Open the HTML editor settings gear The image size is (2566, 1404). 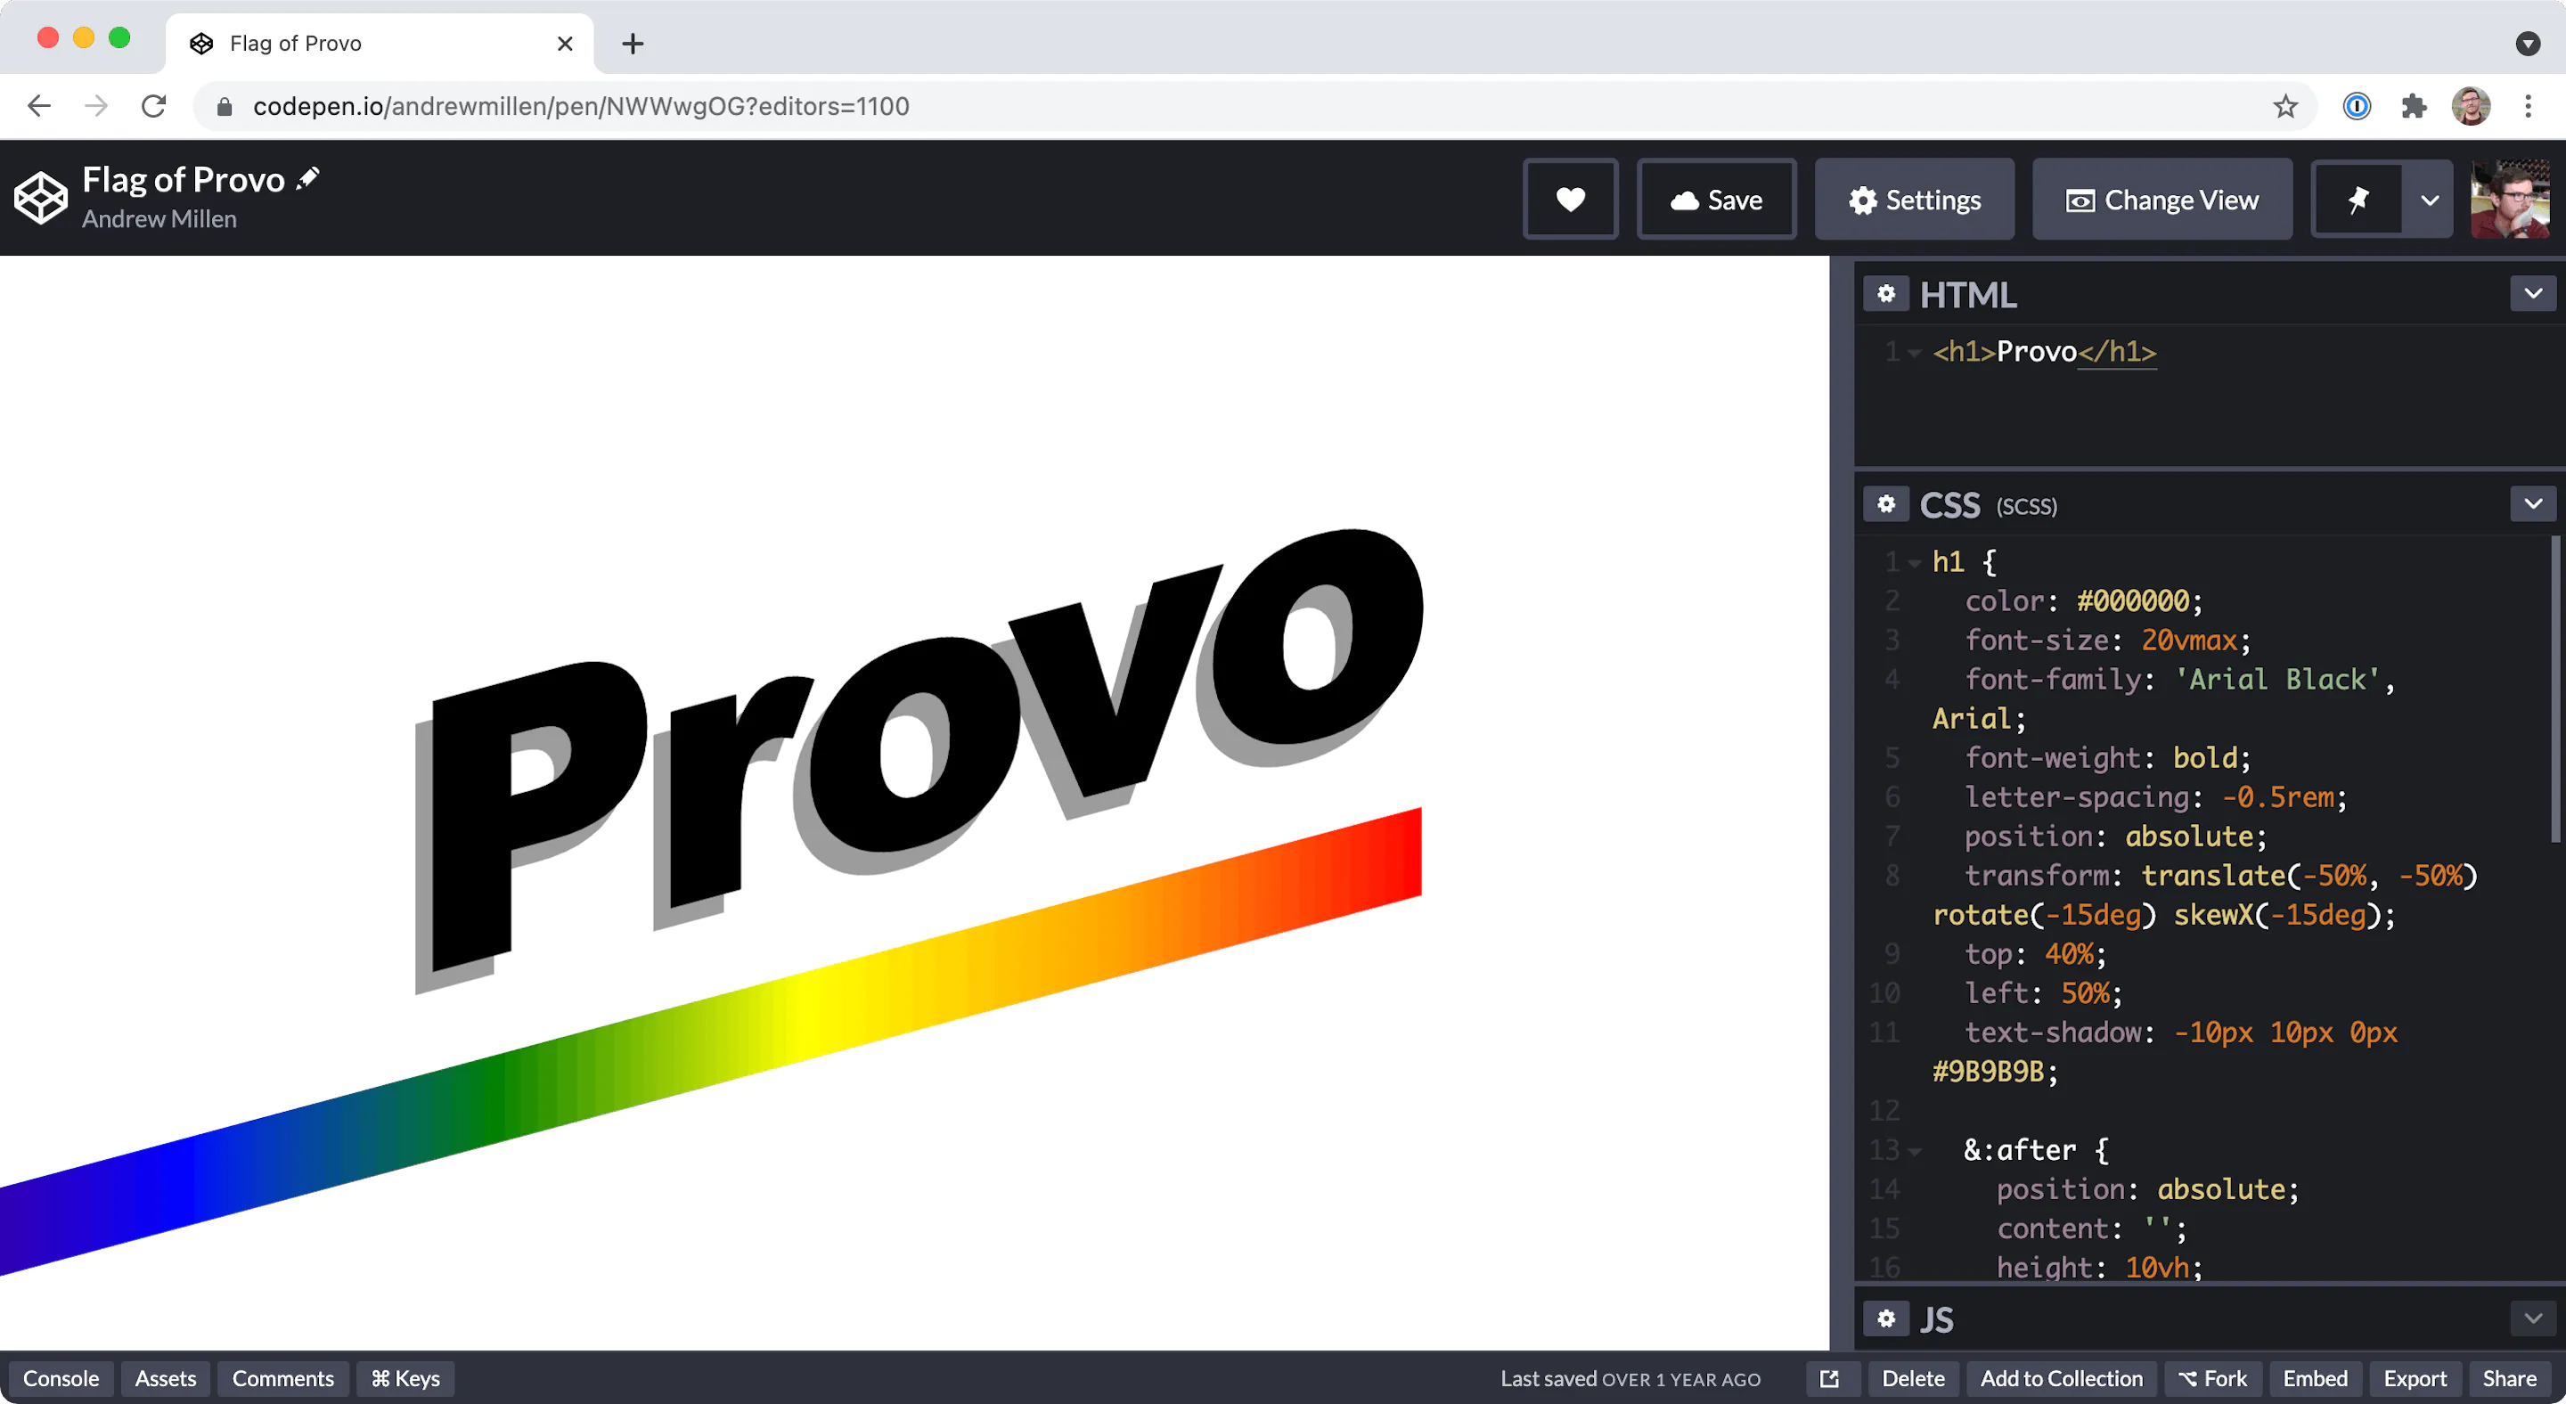(x=1885, y=294)
